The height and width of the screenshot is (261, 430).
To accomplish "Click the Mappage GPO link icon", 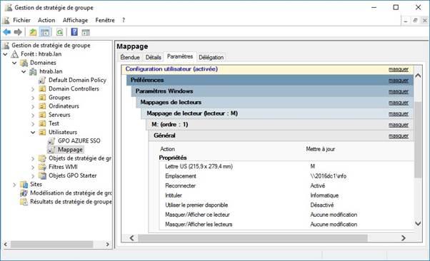I will pyautogui.click(x=51, y=150).
